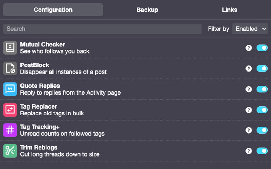Image resolution: width=271 pixels, height=169 pixels.
Task: Select the Quote Replies speech bubble icon
Action: tap(10, 89)
